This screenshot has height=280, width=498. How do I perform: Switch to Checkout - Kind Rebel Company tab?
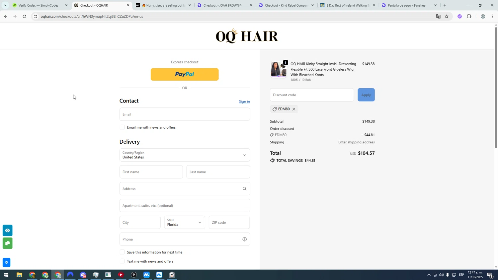coord(286,5)
